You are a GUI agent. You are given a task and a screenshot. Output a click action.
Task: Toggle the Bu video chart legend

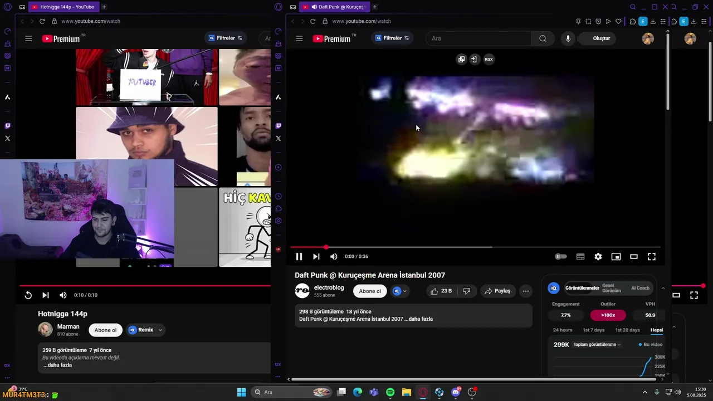(650, 345)
